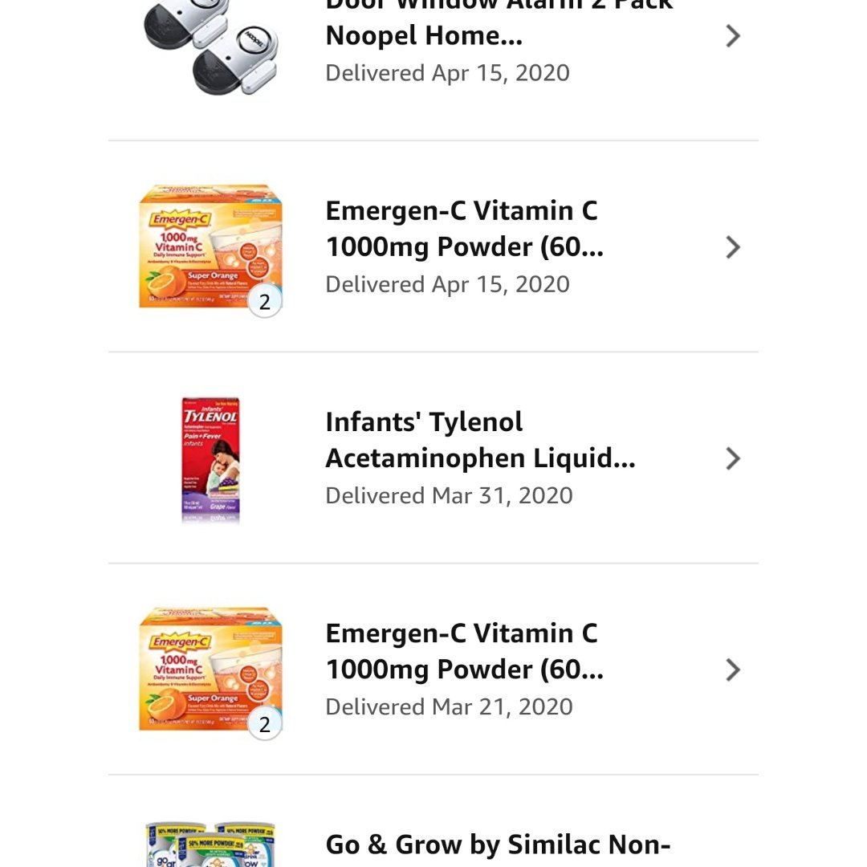Click Delivered Apr 15 under Emergen-C item

coord(447,284)
